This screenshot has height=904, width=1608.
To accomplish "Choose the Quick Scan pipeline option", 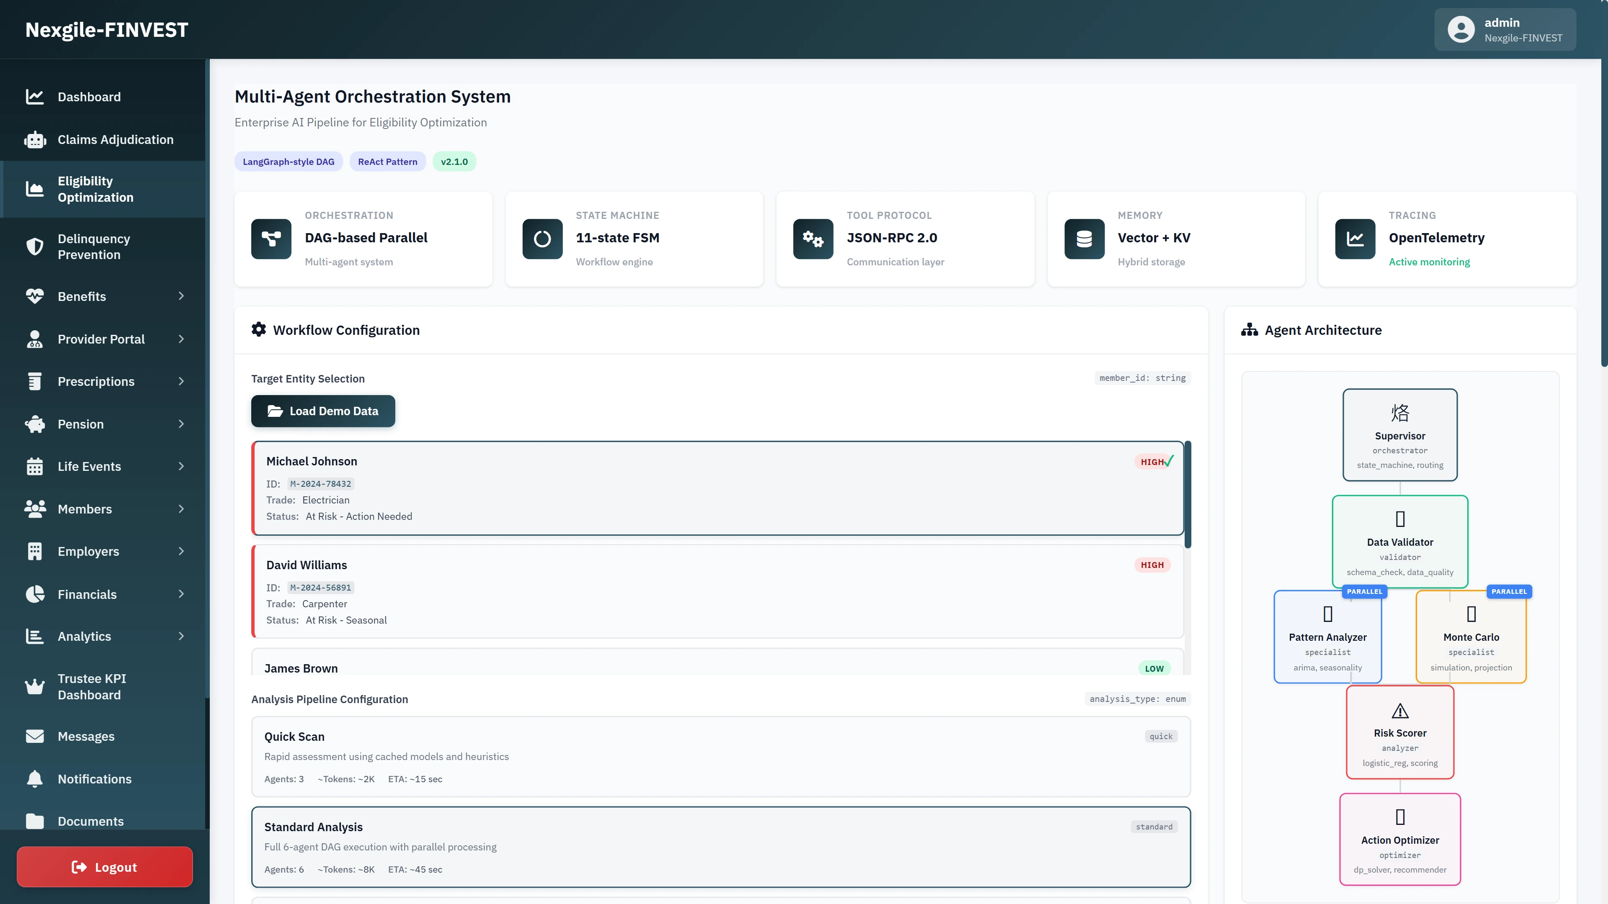I will coord(720,756).
